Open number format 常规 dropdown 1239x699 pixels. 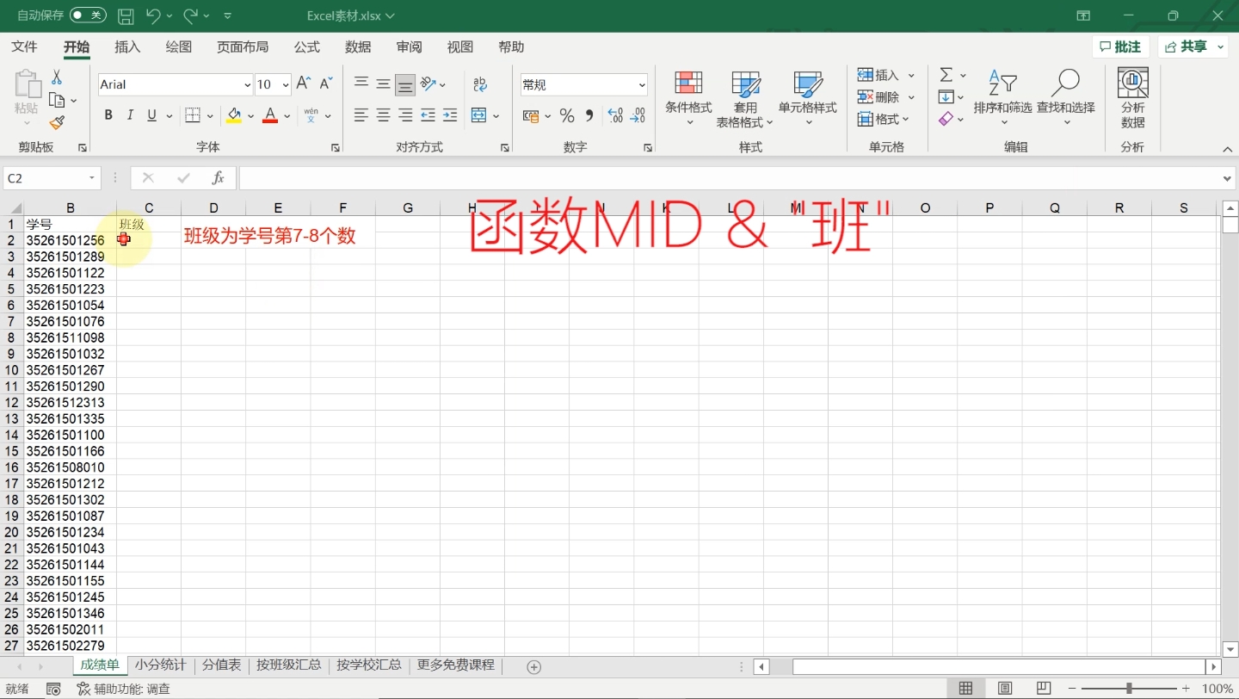pyautogui.click(x=642, y=84)
